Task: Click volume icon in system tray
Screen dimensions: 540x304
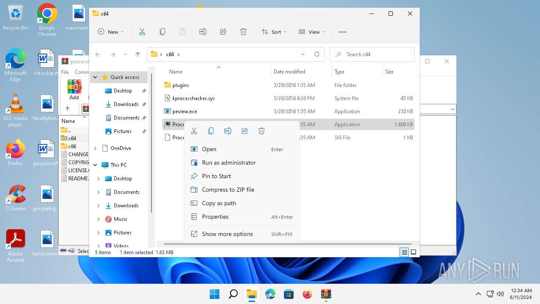Action: pyautogui.click(x=500, y=294)
